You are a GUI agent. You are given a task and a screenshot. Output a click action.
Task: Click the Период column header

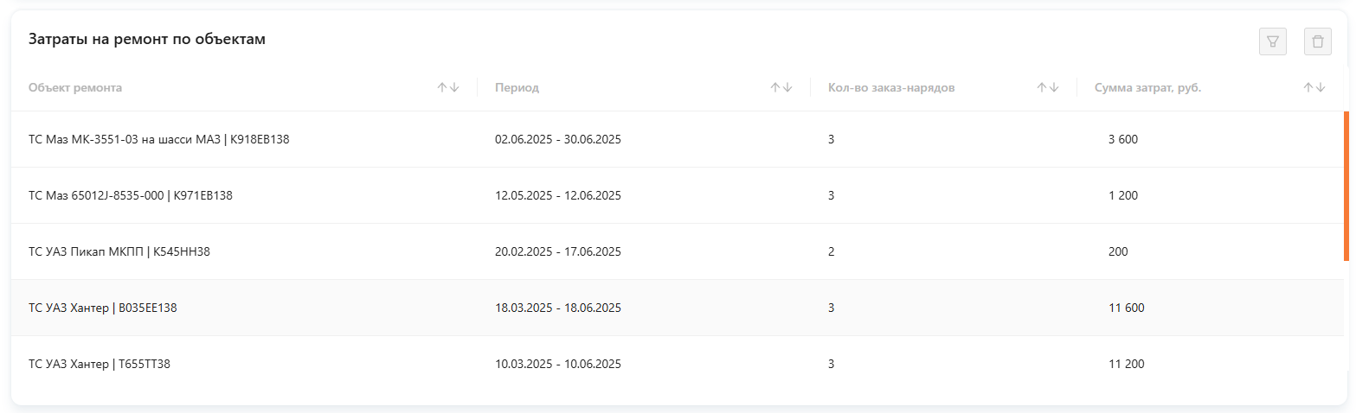[517, 87]
